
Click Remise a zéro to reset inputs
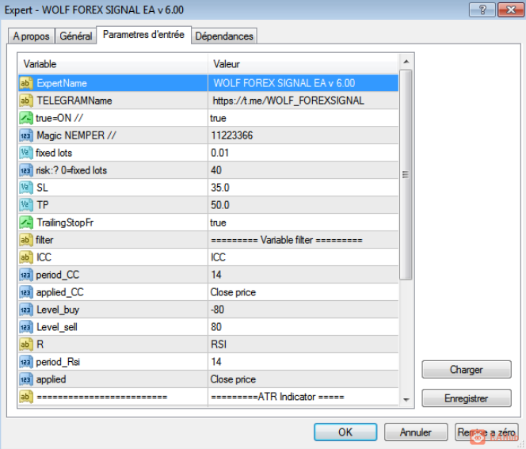coord(486,432)
